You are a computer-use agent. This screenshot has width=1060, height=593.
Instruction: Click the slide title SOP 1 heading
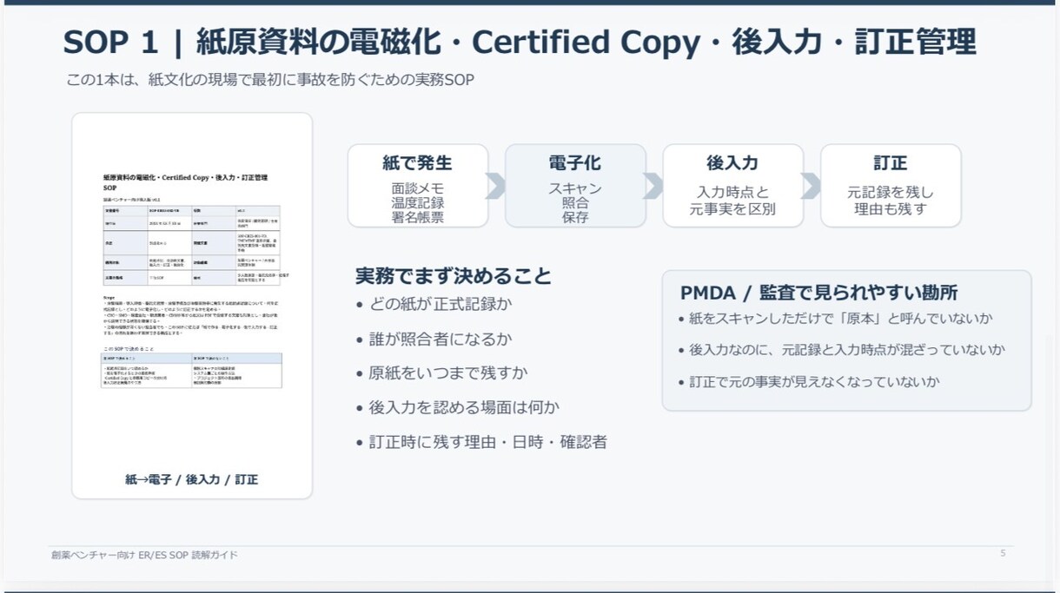(x=520, y=42)
